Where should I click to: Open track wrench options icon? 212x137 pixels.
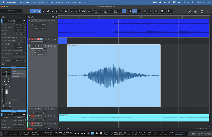pos(29,17)
